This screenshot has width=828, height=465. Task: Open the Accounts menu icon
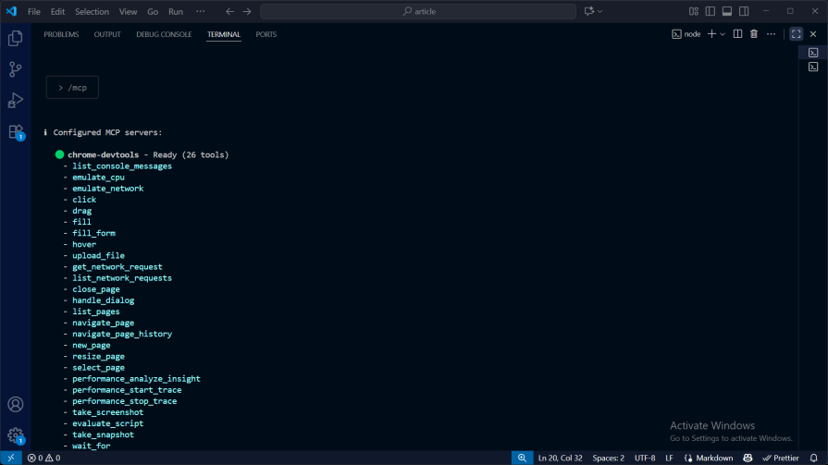click(15, 404)
